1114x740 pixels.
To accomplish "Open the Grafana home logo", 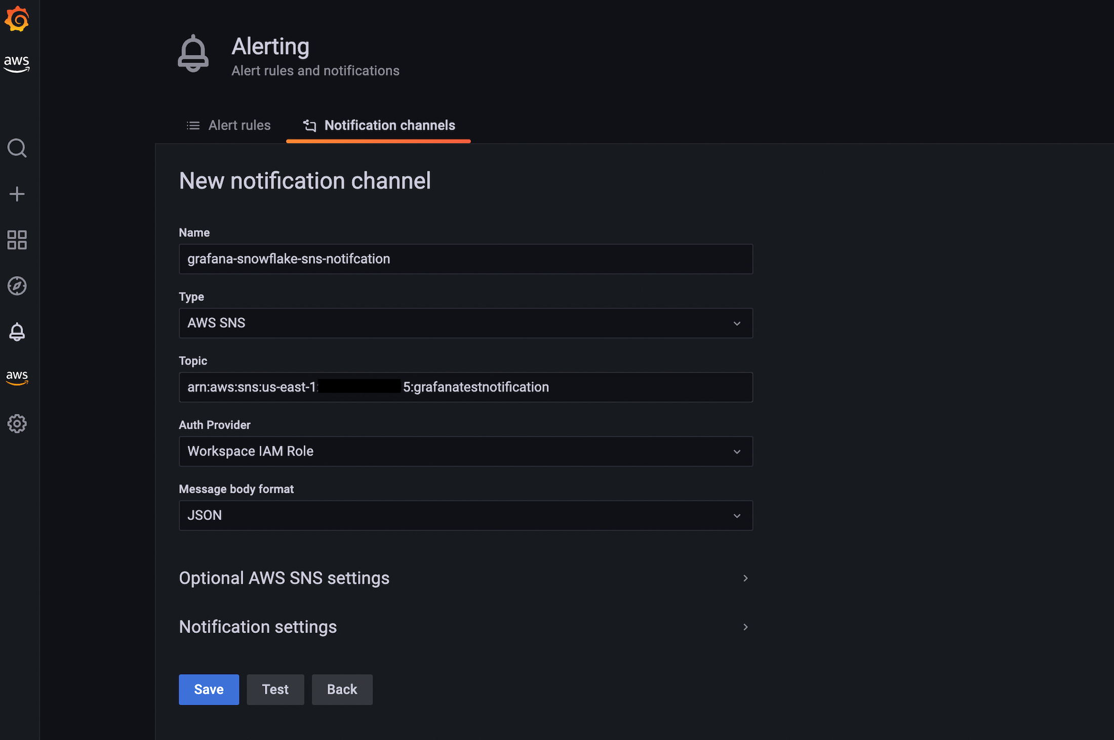I will 17,19.
